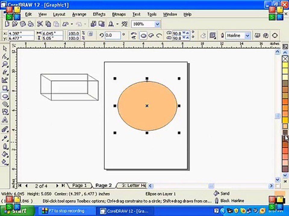Click the New document icon
This screenshot has width=289, height=216.
click(x=7, y=24)
